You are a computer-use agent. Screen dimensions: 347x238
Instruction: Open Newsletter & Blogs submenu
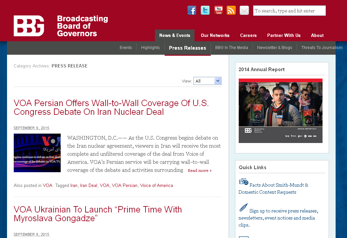[275, 48]
